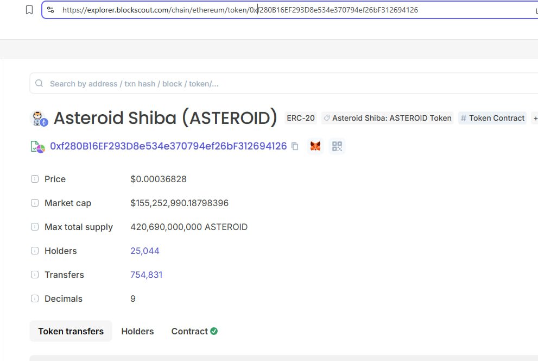538x361 pixels.
Task: Click the search magnifier icon
Action: click(x=39, y=84)
